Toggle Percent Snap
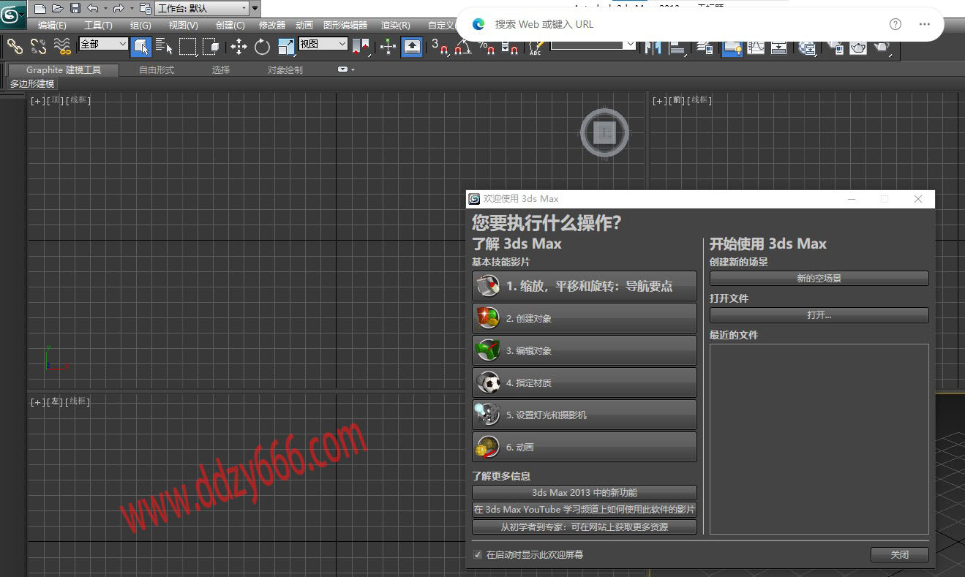 pos(487,47)
